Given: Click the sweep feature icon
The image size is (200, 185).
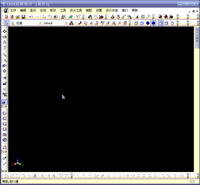Looking at the screenshot, I should [x=124, y=17].
